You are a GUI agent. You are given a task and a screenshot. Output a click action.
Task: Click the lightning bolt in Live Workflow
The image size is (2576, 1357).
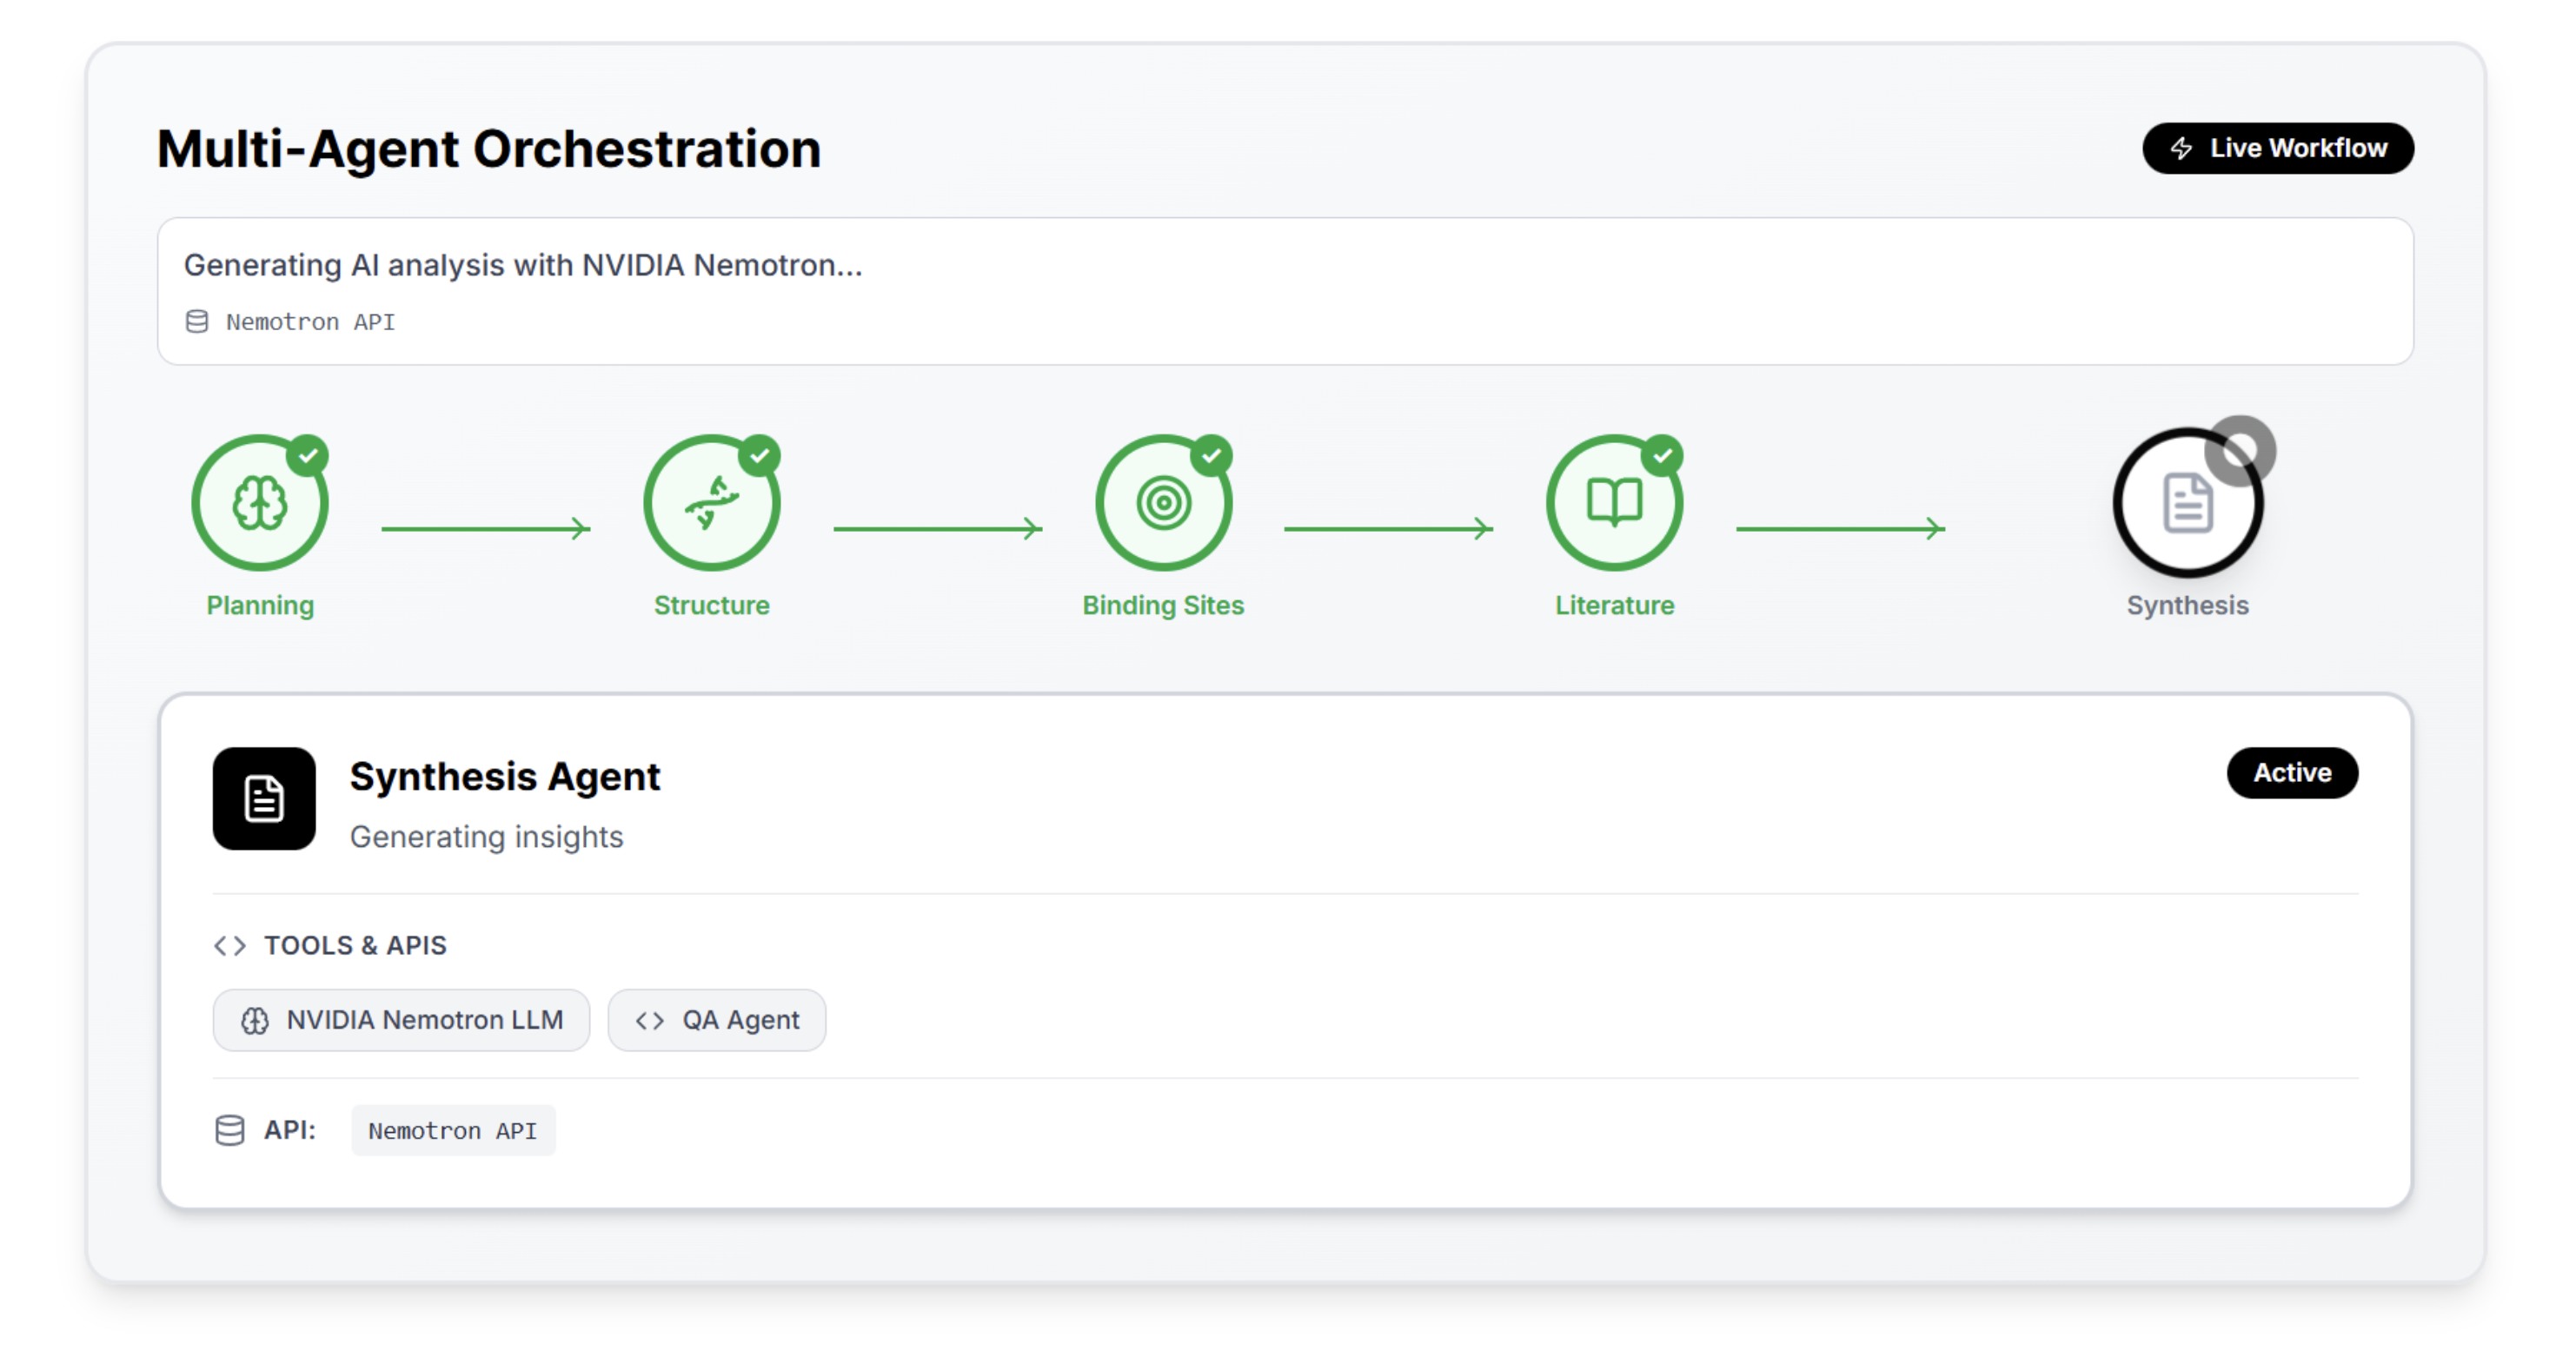tap(2182, 149)
